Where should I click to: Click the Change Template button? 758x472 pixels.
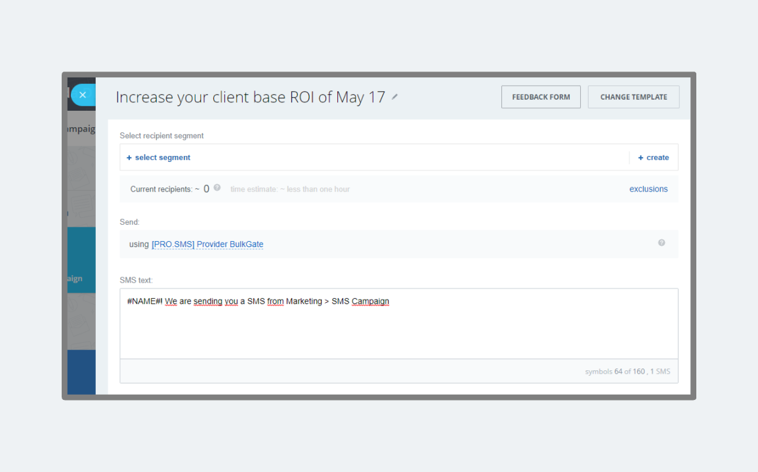click(633, 97)
